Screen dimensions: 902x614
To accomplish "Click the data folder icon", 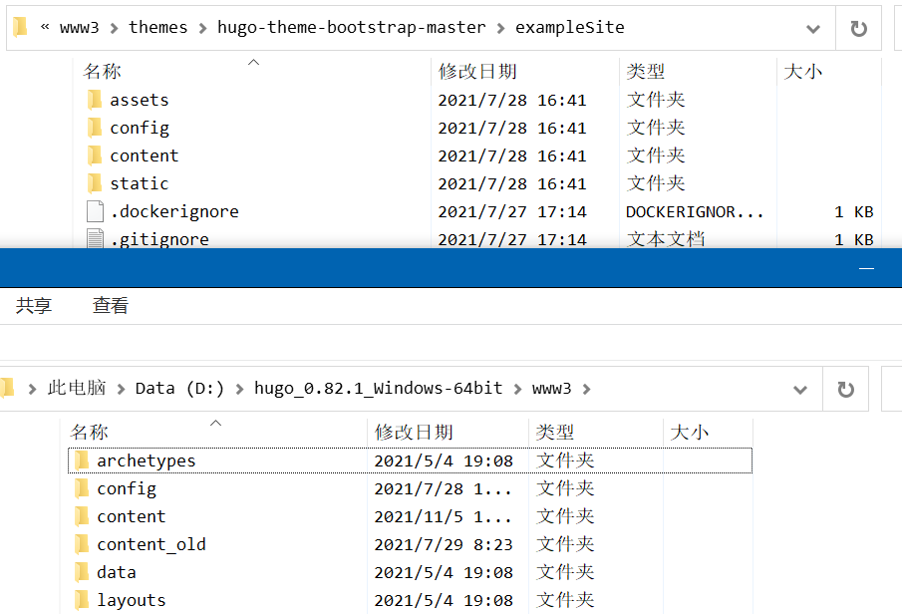I will [82, 572].
